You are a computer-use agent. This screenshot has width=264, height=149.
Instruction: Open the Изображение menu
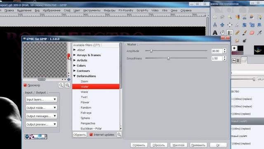click(52, 10)
